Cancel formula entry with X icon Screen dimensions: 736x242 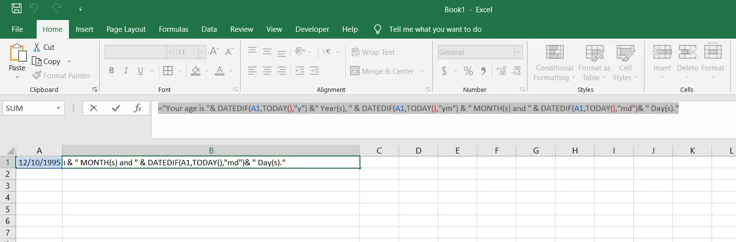click(93, 108)
